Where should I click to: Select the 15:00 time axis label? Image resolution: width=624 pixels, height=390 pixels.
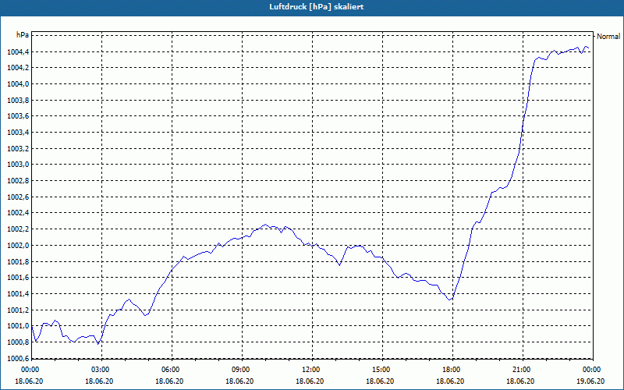click(380, 370)
